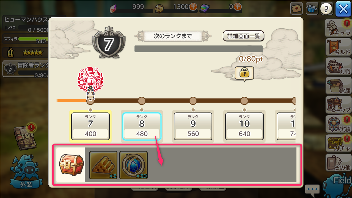This screenshot has width=352, height=198.
Task: Close the dialog with the blue X
Action: (x=343, y=9)
